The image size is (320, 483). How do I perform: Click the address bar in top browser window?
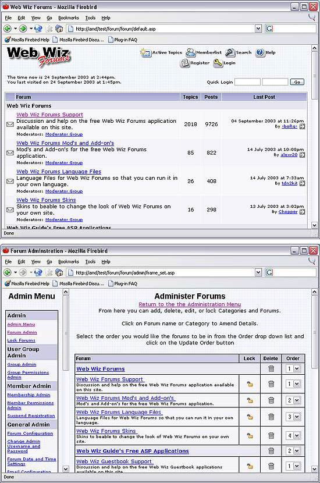tap(160, 29)
